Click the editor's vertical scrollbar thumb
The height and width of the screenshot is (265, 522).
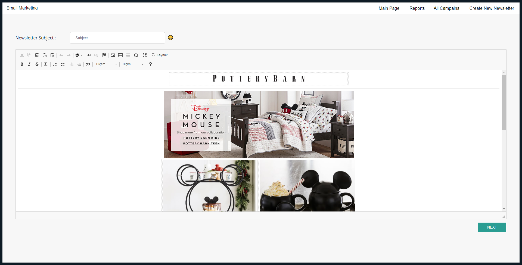point(504,102)
